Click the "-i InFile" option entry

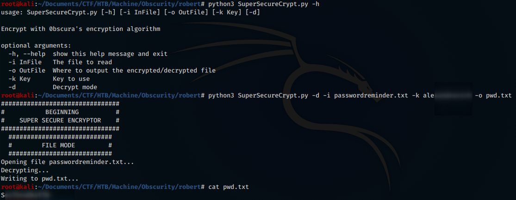(x=27, y=62)
